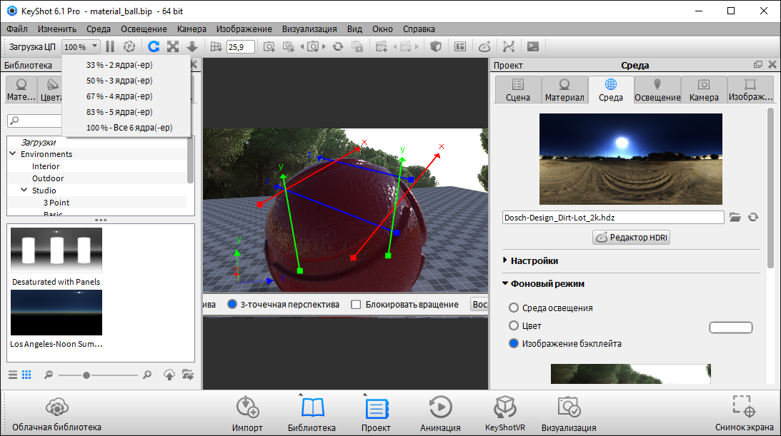Switch the library to grid thumbnails view
This screenshot has height=436, width=781.
26,375
